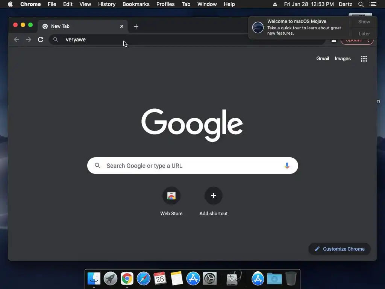The height and width of the screenshot is (289, 385).
Task: Open the Help menu
Action: [x=229, y=4]
